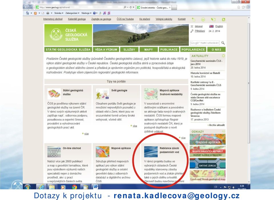
Task: Click the Print icon in command bar
Action: pos(48,13)
